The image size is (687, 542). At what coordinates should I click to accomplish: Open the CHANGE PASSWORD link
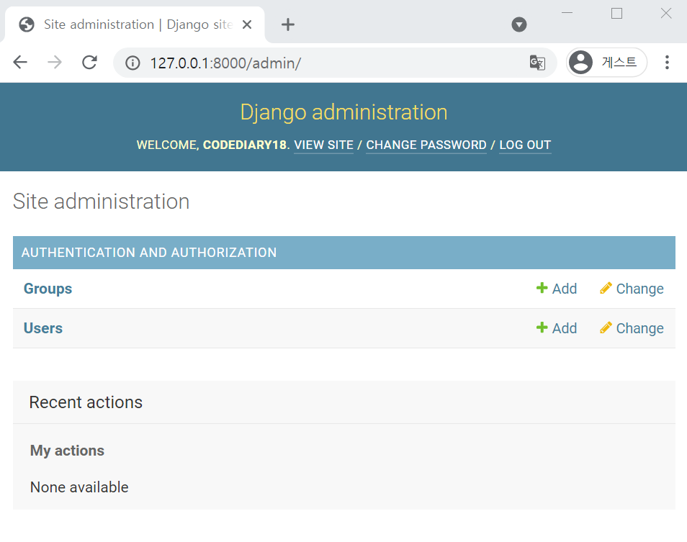point(426,145)
